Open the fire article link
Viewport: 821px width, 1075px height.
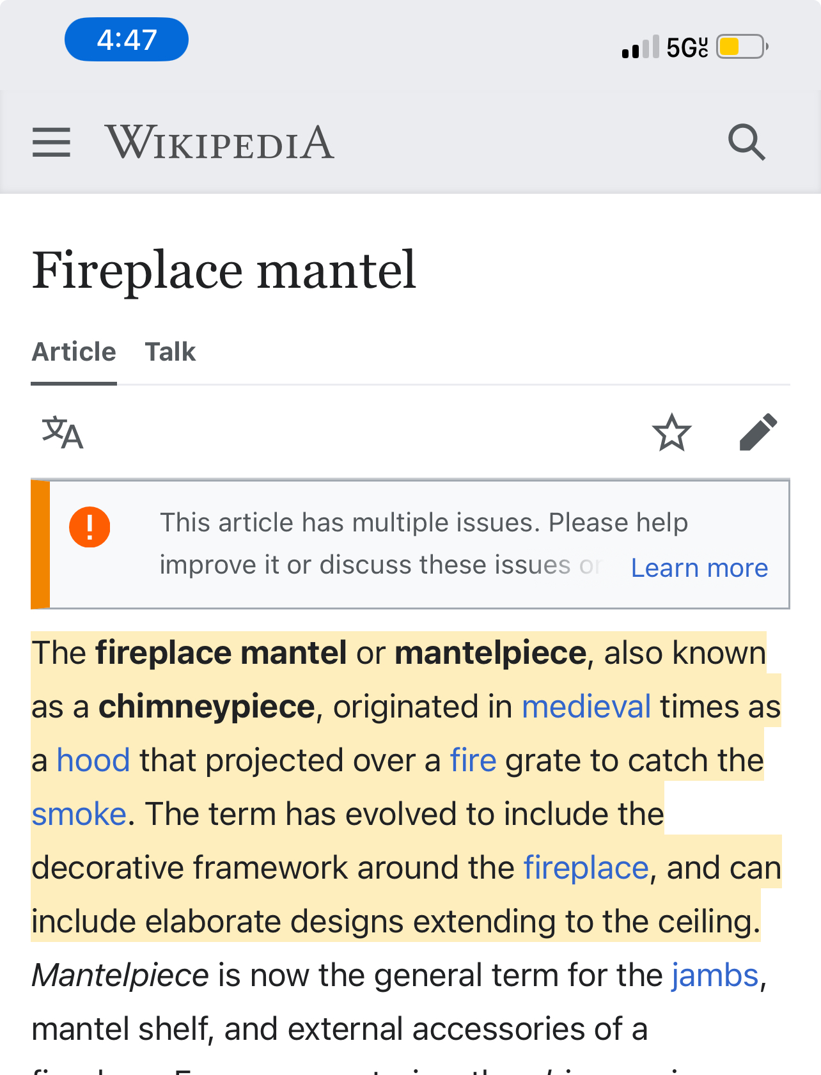click(473, 760)
